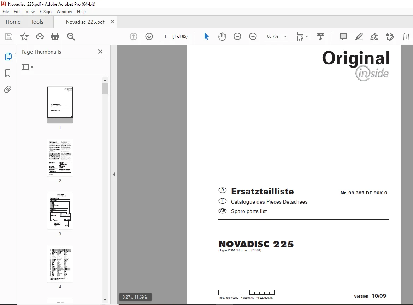Click the 8.27 x 11.69 in page size label
Image resolution: width=413 pixels, height=305 pixels.
click(x=135, y=297)
